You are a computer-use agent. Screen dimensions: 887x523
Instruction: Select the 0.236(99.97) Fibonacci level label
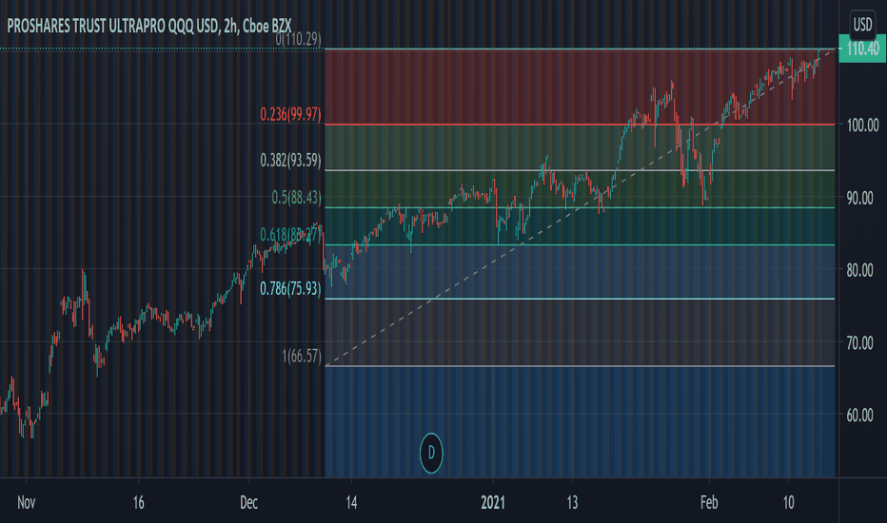click(290, 114)
